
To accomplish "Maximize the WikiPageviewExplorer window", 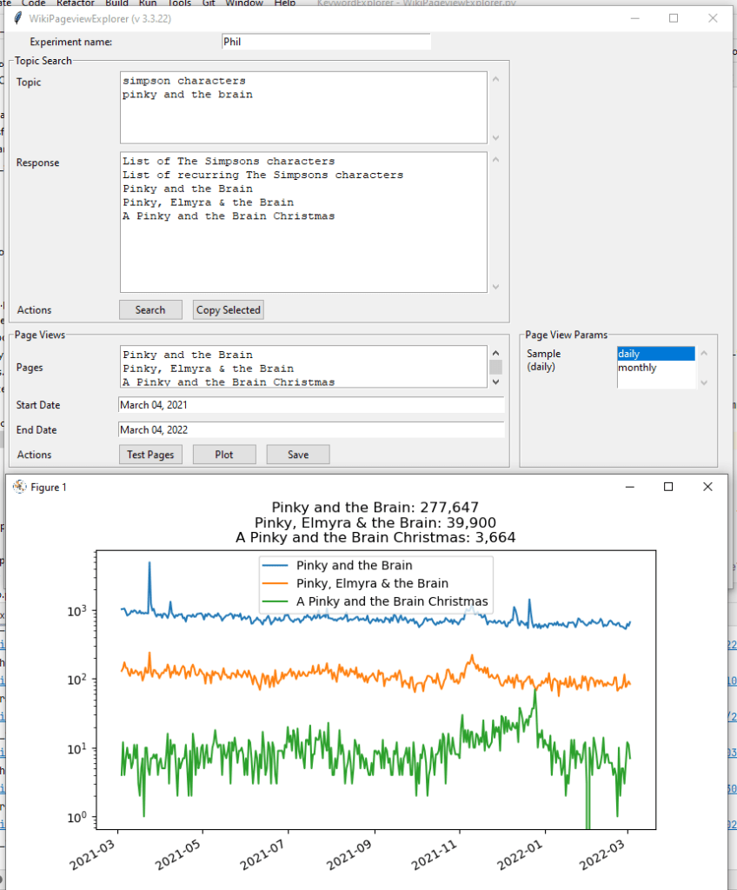I will [674, 18].
